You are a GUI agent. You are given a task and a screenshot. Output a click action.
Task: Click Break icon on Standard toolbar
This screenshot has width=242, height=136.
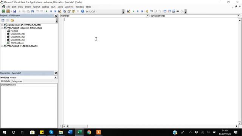coord(51,11)
